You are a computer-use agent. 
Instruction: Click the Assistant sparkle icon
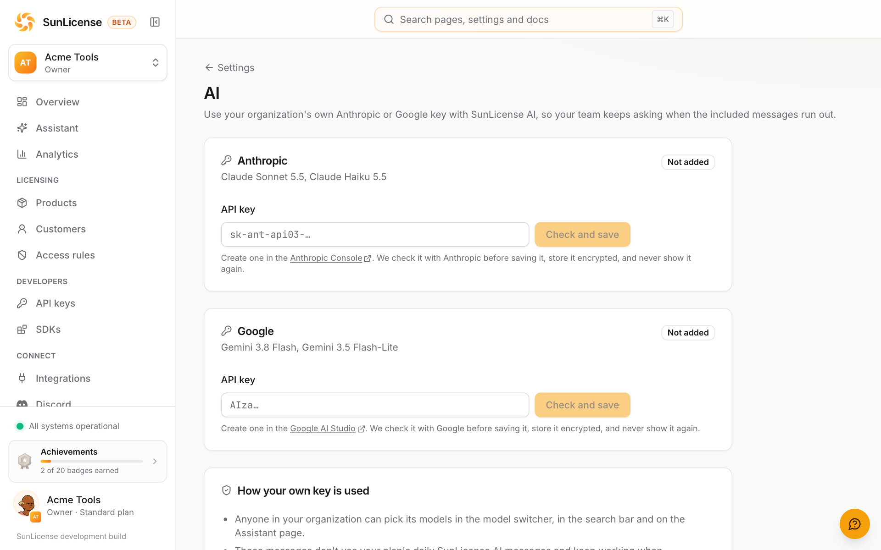coord(22,128)
